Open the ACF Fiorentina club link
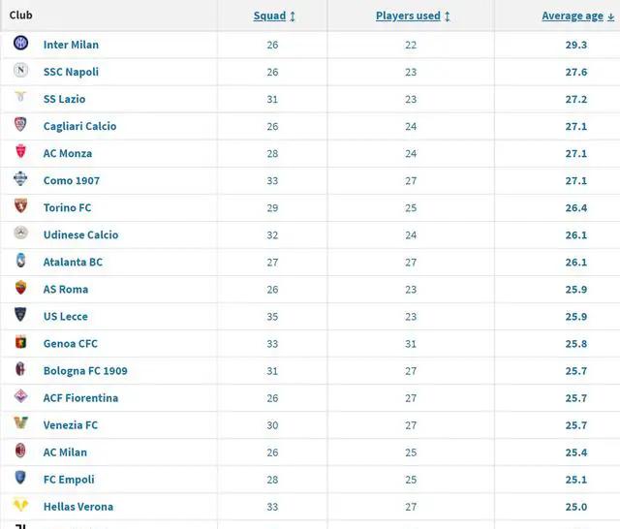The height and width of the screenshot is (529, 620). pos(80,398)
